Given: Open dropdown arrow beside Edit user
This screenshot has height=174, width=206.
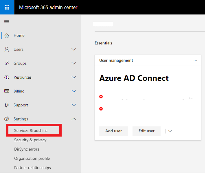Looking at the screenshot, I should [x=170, y=131].
